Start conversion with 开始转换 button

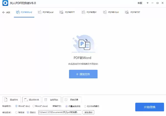tap(150, 107)
